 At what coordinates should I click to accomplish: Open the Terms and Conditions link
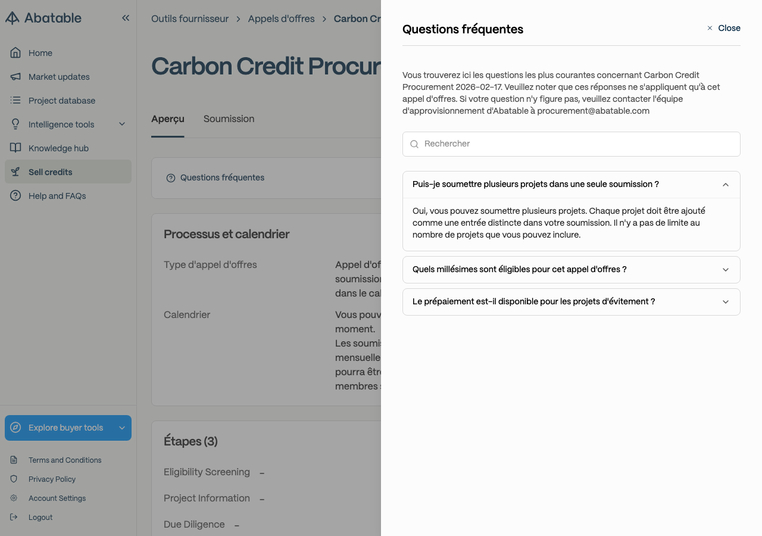65,460
